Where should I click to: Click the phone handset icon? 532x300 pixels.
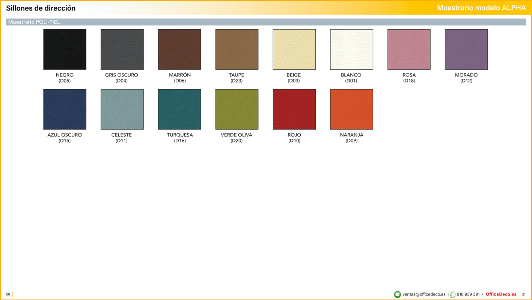pos(452,294)
